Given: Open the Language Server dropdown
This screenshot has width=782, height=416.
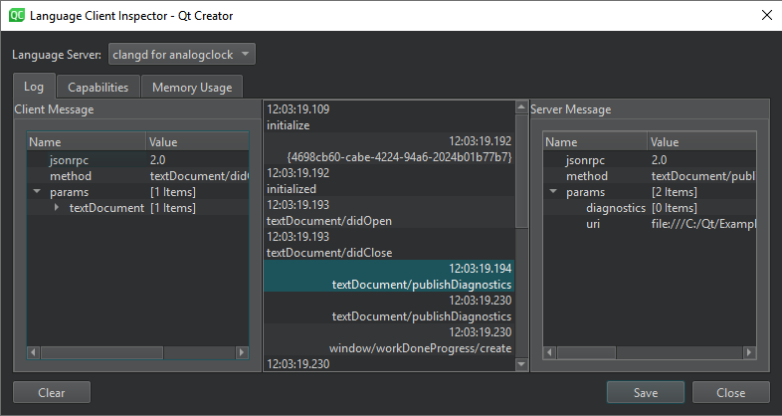Looking at the screenshot, I should tap(182, 54).
